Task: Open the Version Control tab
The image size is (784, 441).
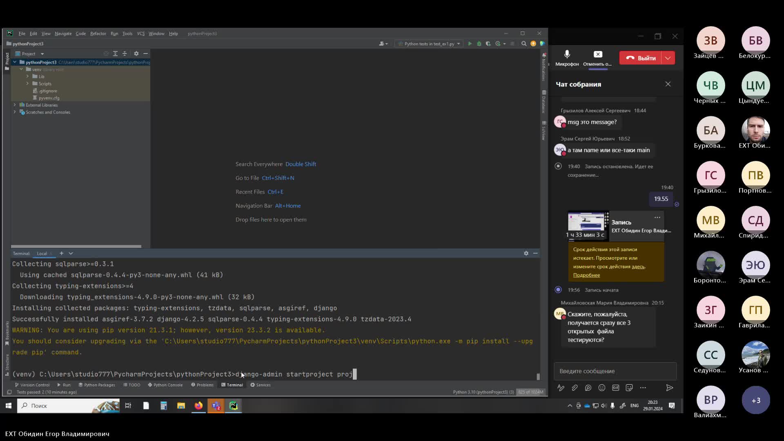Action: click(32, 385)
